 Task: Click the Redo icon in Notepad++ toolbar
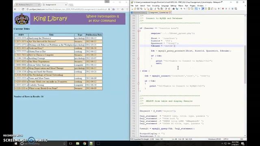169,9
